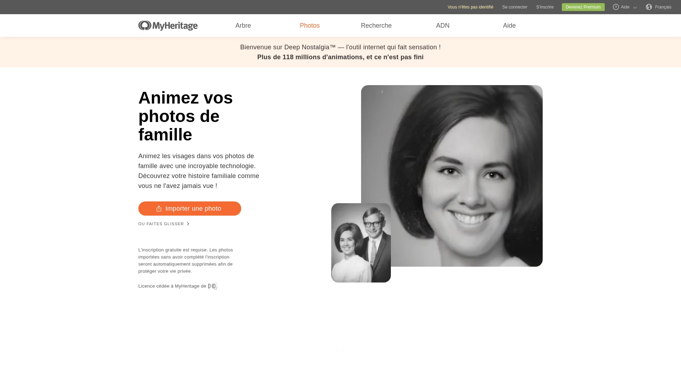This screenshot has width=681, height=383.
Task: Go to the ADN section
Action: (442, 26)
